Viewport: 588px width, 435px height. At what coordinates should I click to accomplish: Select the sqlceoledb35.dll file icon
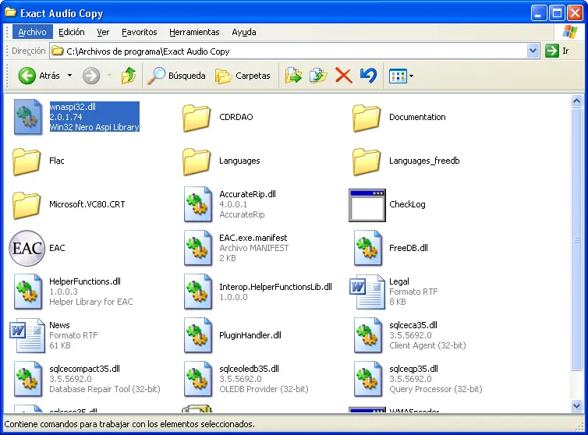coord(198,379)
